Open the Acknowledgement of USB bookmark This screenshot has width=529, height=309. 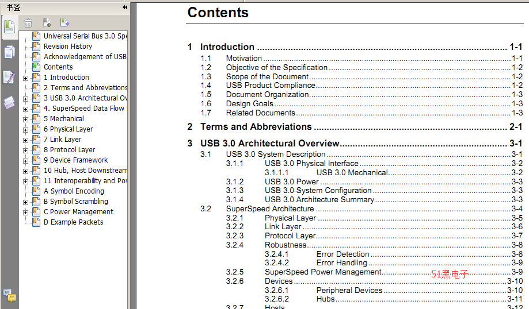(85, 56)
